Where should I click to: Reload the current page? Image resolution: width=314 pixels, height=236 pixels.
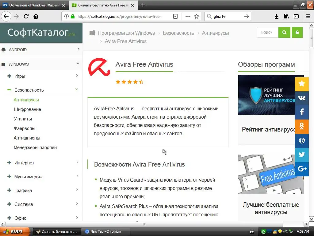coord(26,16)
